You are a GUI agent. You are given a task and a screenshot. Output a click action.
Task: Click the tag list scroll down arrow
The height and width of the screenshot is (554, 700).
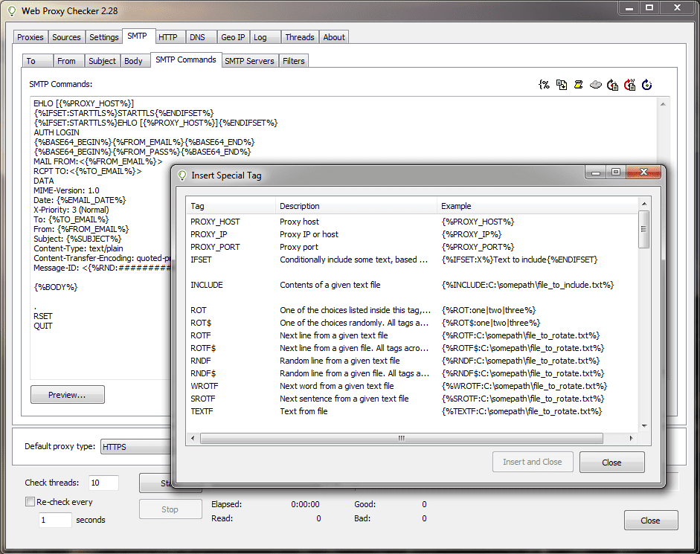[644, 426]
